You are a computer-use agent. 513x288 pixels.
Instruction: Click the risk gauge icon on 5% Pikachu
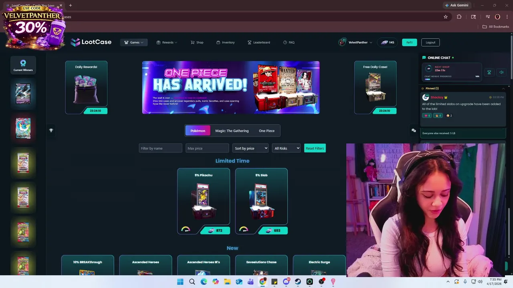pos(186,229)
